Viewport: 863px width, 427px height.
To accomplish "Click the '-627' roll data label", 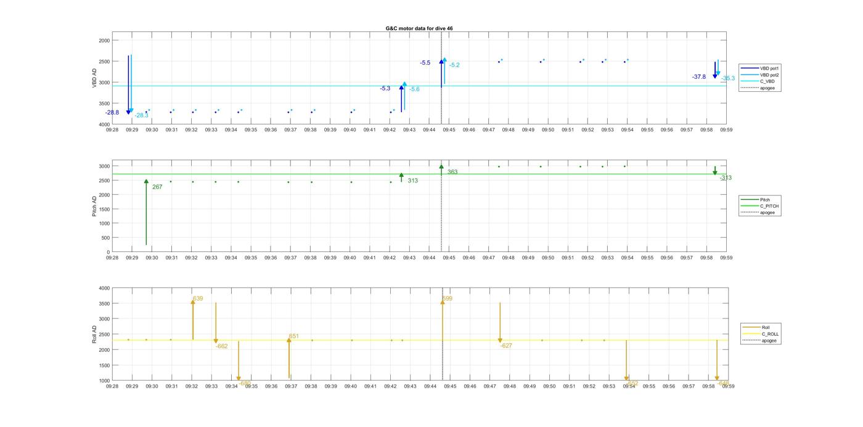I will [506, 346].
